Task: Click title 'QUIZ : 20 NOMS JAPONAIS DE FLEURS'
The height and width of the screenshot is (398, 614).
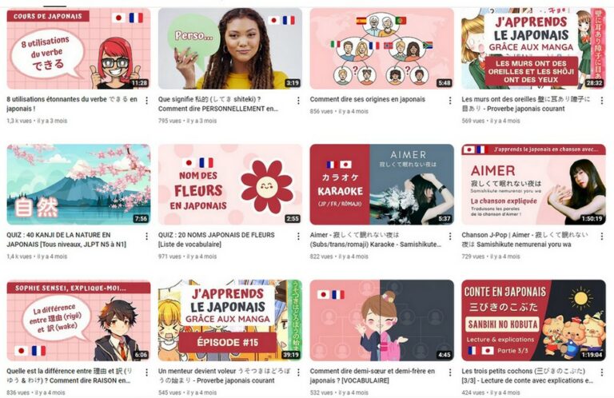Action: 216,235
